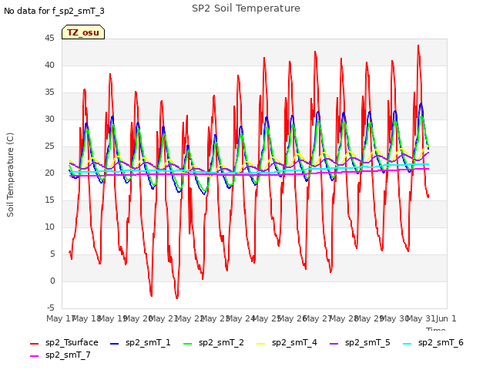Click the 25 y-axis tick label
493x370 pixels.
[49, 146]
